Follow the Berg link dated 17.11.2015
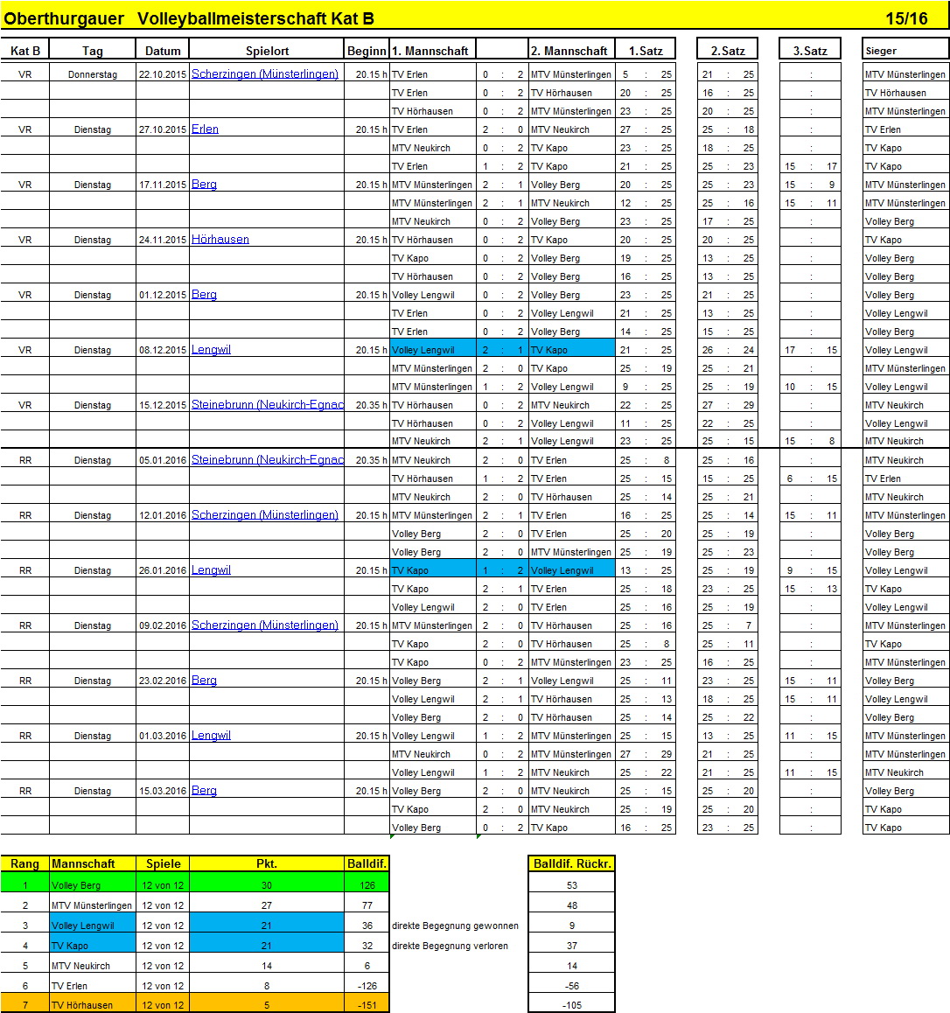The height and width of the screenshot is (1013, 950). (204, 185)
